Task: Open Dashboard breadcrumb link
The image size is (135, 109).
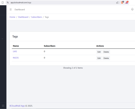Action: (23, 17)
